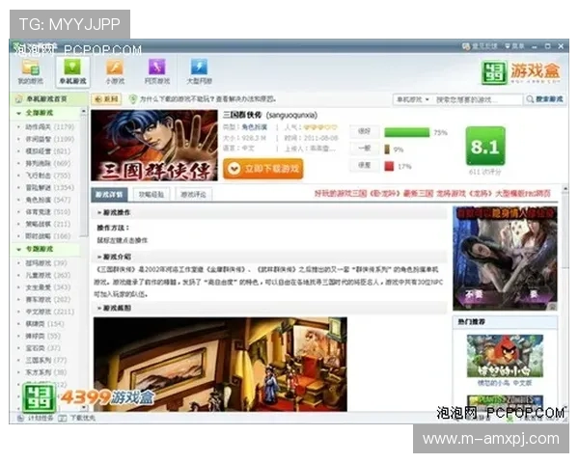The image size is (579, 463).
Task: Vote 一般 for this game
Action: coord(364,148)
